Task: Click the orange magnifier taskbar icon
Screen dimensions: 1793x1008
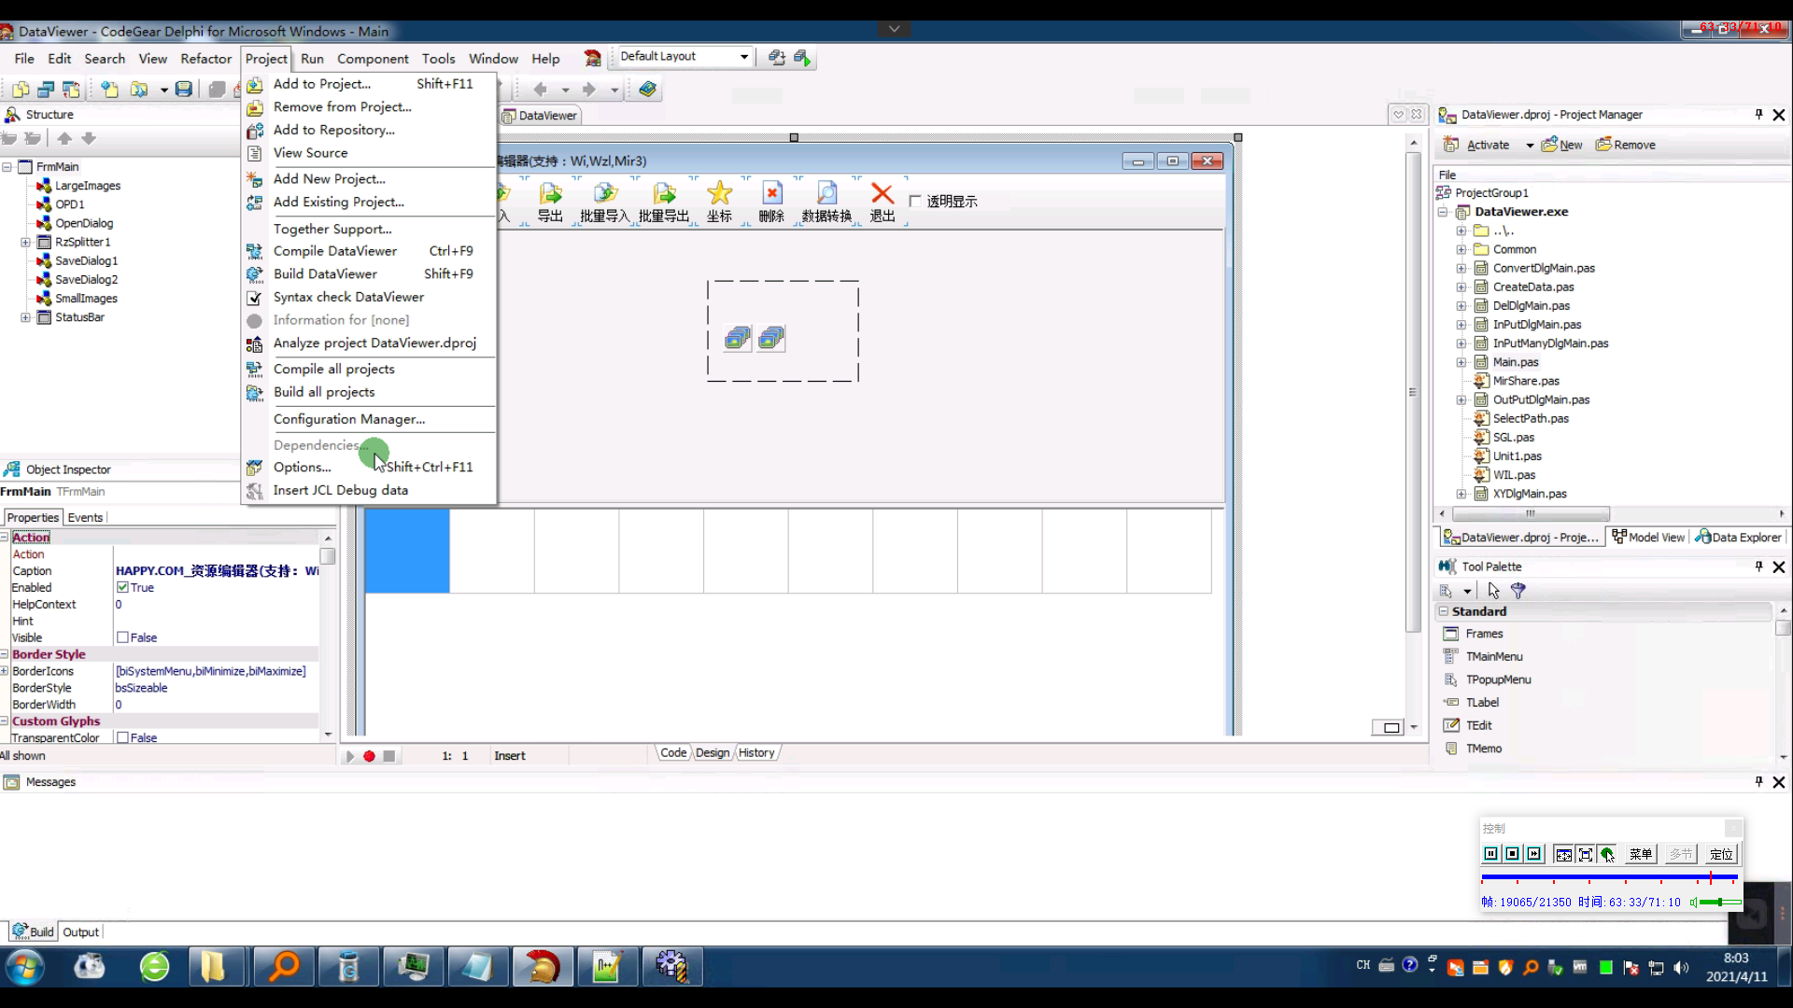Action: pyautogui.click(x=283, y=967)
